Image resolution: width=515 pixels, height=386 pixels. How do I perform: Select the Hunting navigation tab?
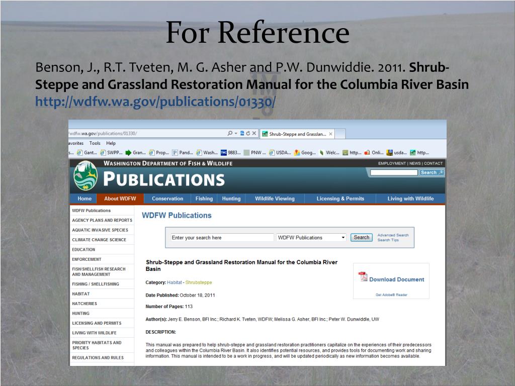tap(231, 199)
